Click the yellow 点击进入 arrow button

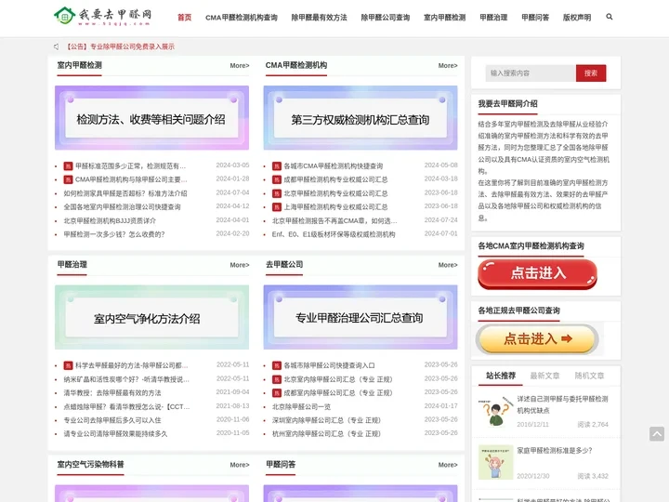point(537,339)
